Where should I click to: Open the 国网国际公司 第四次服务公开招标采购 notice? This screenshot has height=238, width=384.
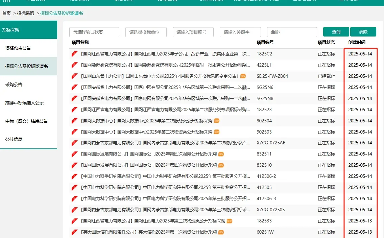coord(149,154)
